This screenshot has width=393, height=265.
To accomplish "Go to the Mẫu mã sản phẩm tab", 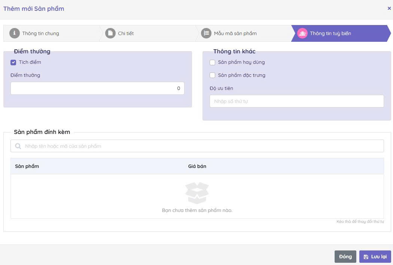I will 235,33.
